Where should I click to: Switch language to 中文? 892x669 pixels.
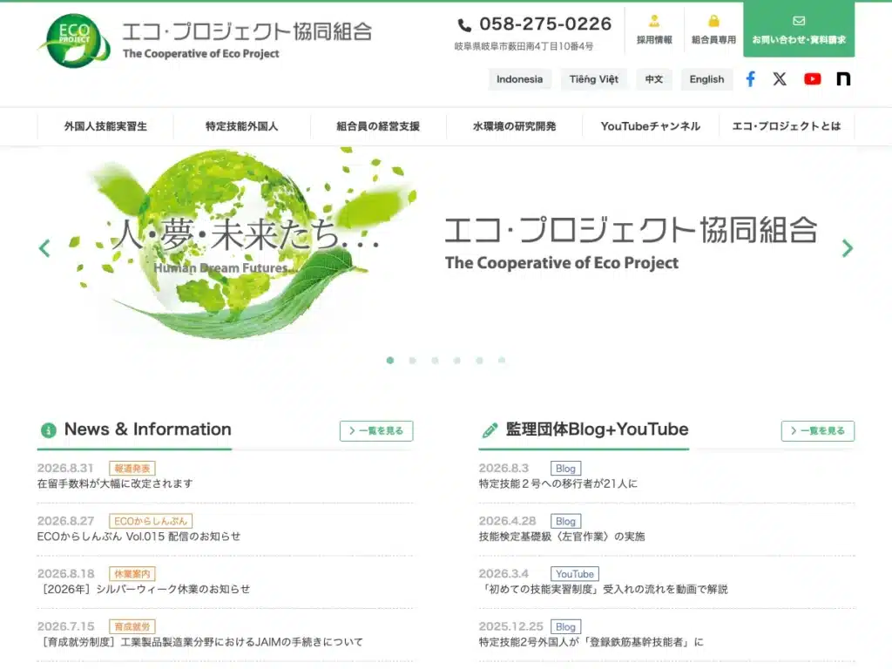[x=654, y=79]
